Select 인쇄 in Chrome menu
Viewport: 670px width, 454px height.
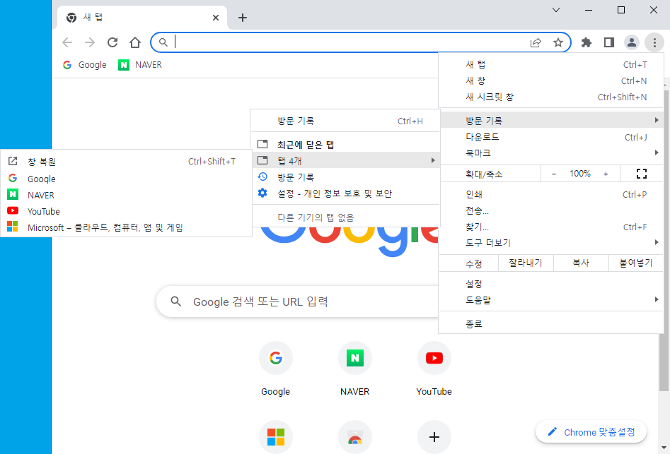click(x=551, y=194)
